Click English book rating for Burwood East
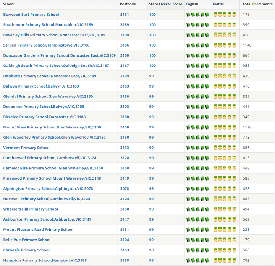275x266 pixels. (197, 15)
